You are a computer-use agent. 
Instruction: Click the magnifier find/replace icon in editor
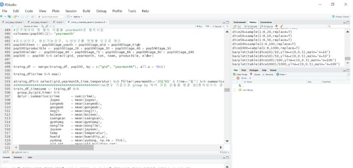point(42,26)
